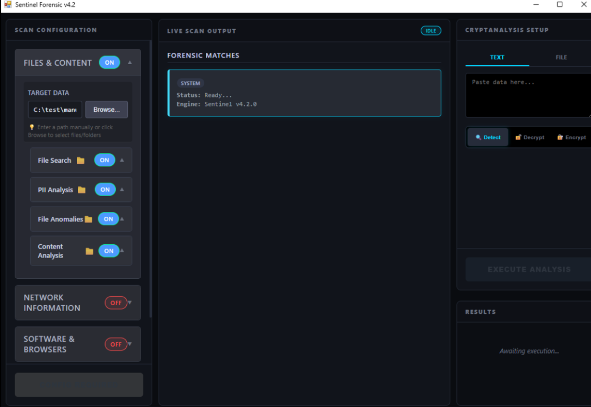The height and width of the screenshot is (407, 591).
Task: Expand the Software & Browsers section
Action: pos(129,344)
